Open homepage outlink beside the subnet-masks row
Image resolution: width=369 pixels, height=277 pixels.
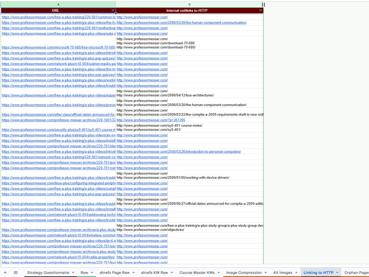click(142, 64)
